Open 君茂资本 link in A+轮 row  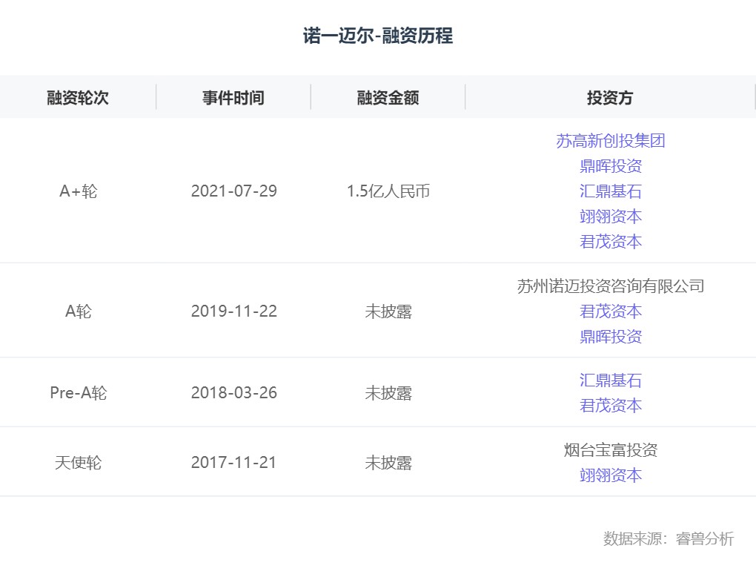[611, 241]
